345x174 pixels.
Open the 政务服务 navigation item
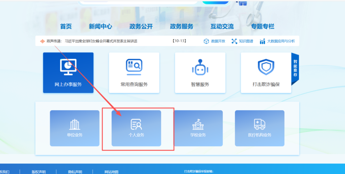click(181, 27)
